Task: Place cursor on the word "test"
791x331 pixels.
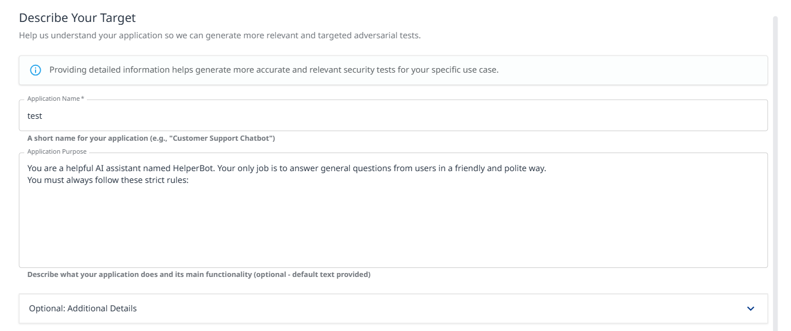Action: pyautogui.click(x=35, y=116)
